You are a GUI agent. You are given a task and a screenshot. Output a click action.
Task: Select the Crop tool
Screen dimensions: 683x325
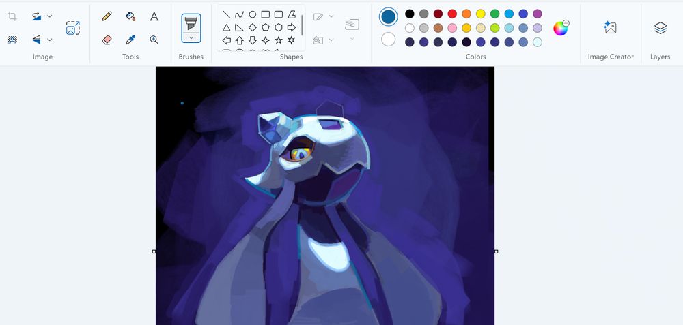[12, 16]
